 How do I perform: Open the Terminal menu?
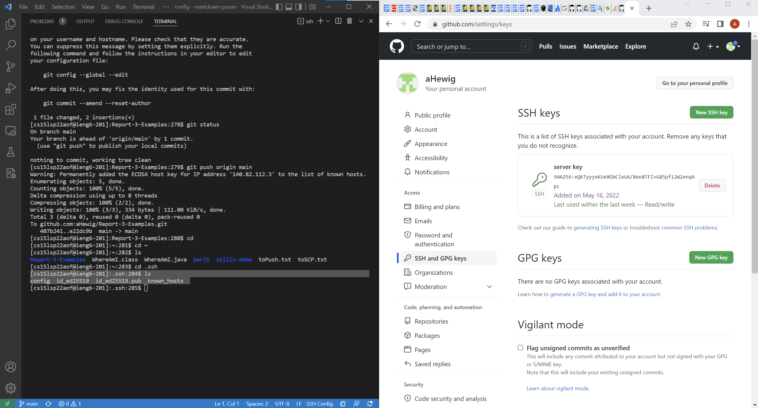pos(143,7)
